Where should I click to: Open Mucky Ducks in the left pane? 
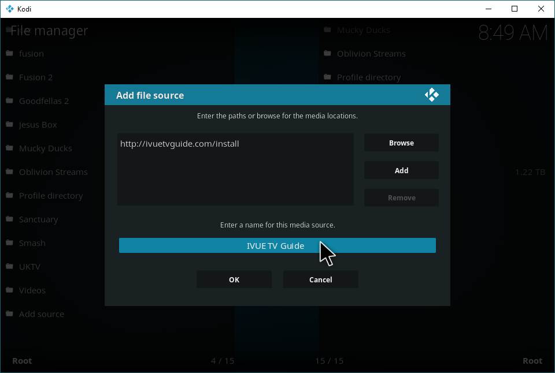pyautogui.click(x=45, y=148)
